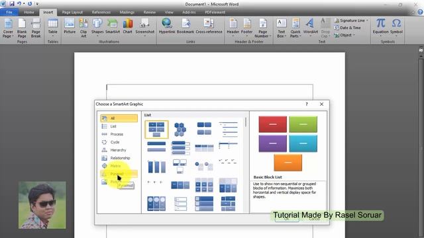
Task: Open the Customize Quick Access Toolbar dropdown
Action: click(x=37, y=4)
